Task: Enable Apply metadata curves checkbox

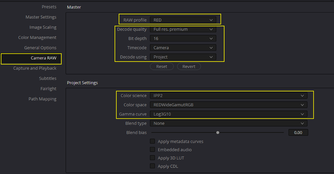Action: pyautogui.click(x=152, y=142)
